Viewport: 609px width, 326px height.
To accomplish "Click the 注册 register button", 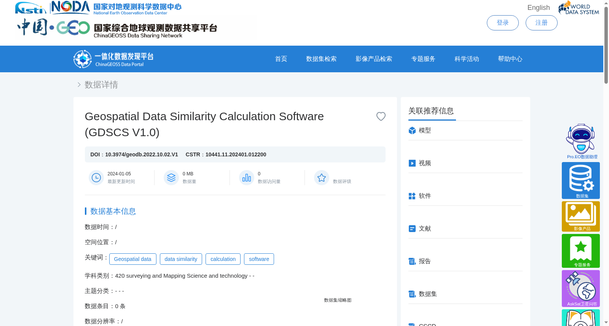I will click(542, 23).
